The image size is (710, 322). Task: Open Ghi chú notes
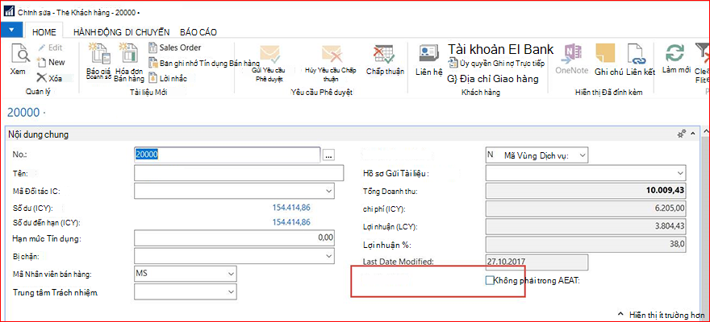coord(608,60)
